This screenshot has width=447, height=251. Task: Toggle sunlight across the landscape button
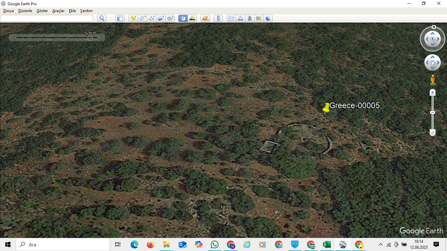192,18
